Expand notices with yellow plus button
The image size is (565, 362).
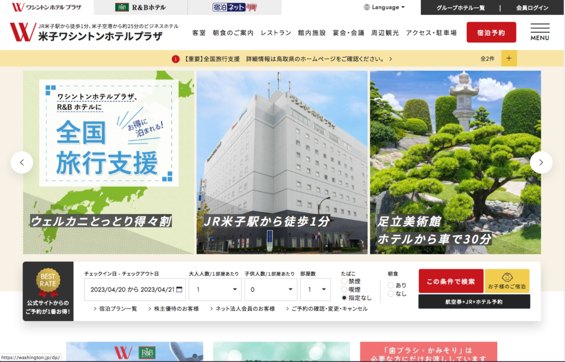click(509, 58)
